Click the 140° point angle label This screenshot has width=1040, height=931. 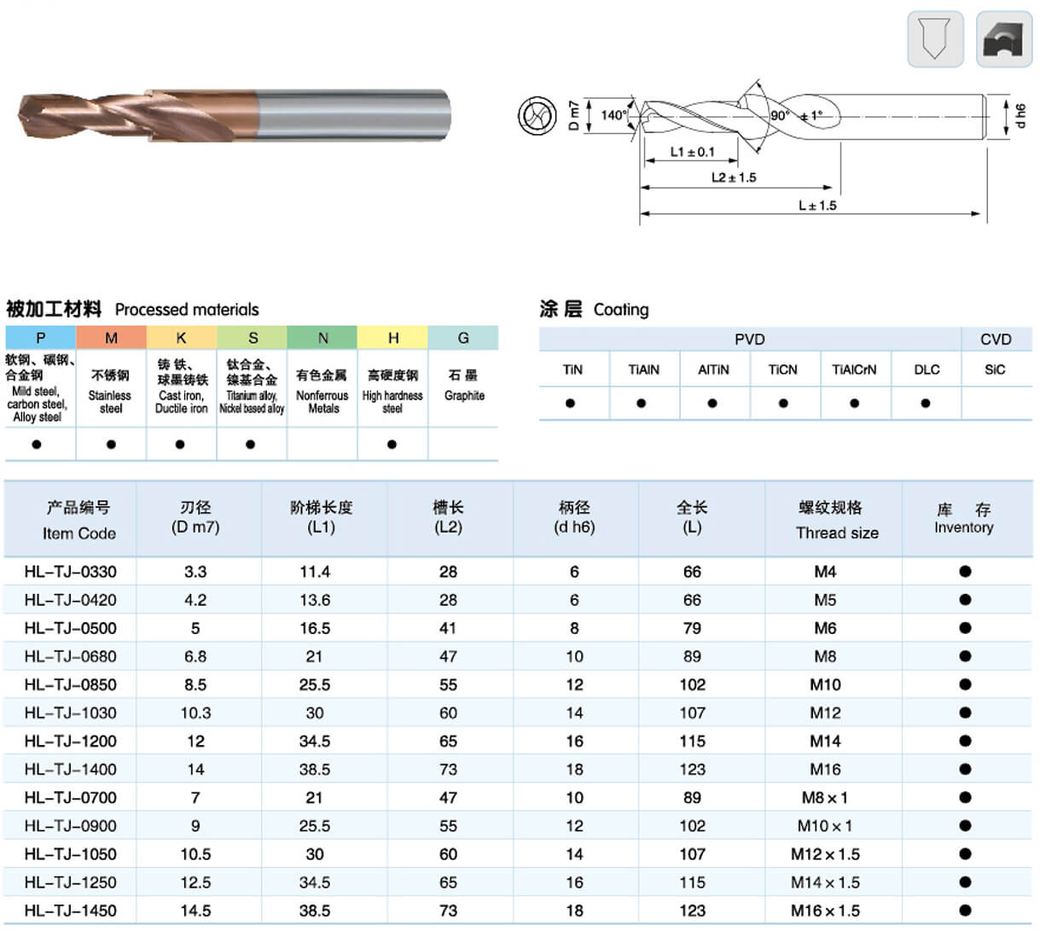coord(613,115)
